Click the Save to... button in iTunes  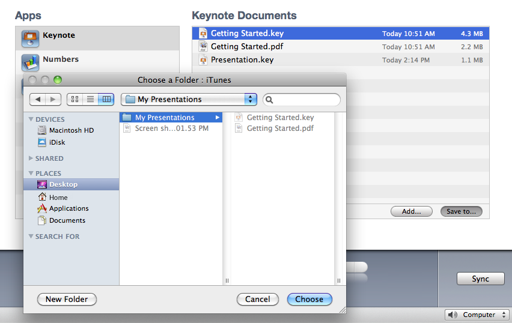462,211
